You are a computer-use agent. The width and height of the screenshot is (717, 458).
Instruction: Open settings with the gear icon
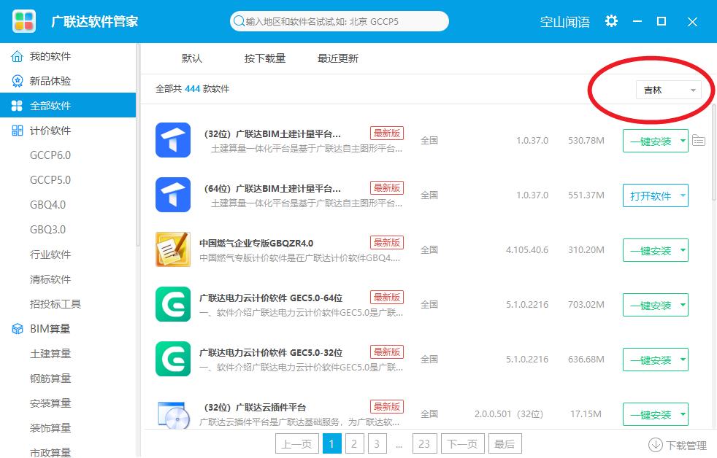click(x=611, y=21)
